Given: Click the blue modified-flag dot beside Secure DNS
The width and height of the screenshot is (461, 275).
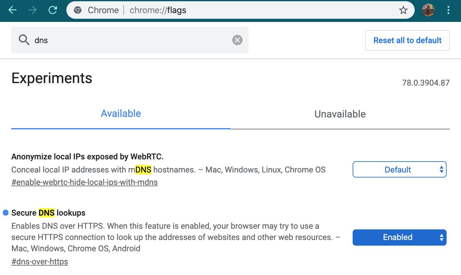Looking at the screenshot, I should click(x=6, y=213).
